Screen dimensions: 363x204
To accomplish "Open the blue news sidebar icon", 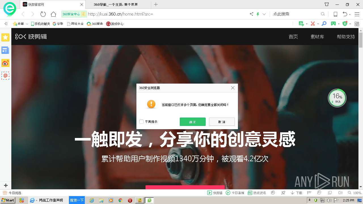I will [x=5, y=50].
